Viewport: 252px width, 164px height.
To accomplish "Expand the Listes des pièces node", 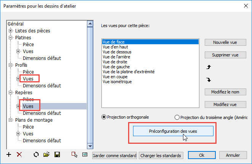I will tap(10, 31).
